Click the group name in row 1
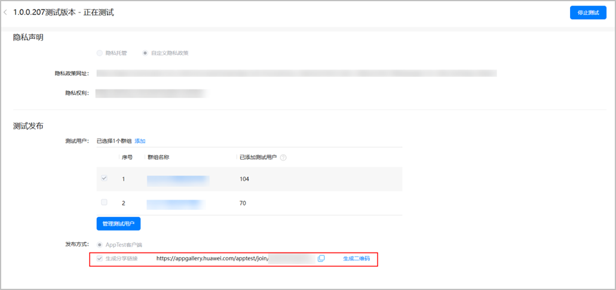The width and height of the screenshot is (616, 290). [178, 179]
